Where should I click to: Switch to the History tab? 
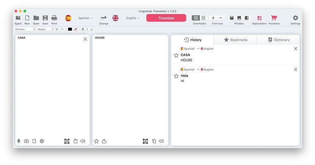(193, 40)
